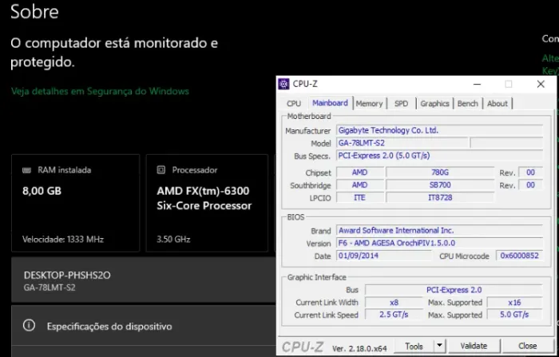Open the Tools dropdown arrow
Screen dimensions: 559x357
439,346
